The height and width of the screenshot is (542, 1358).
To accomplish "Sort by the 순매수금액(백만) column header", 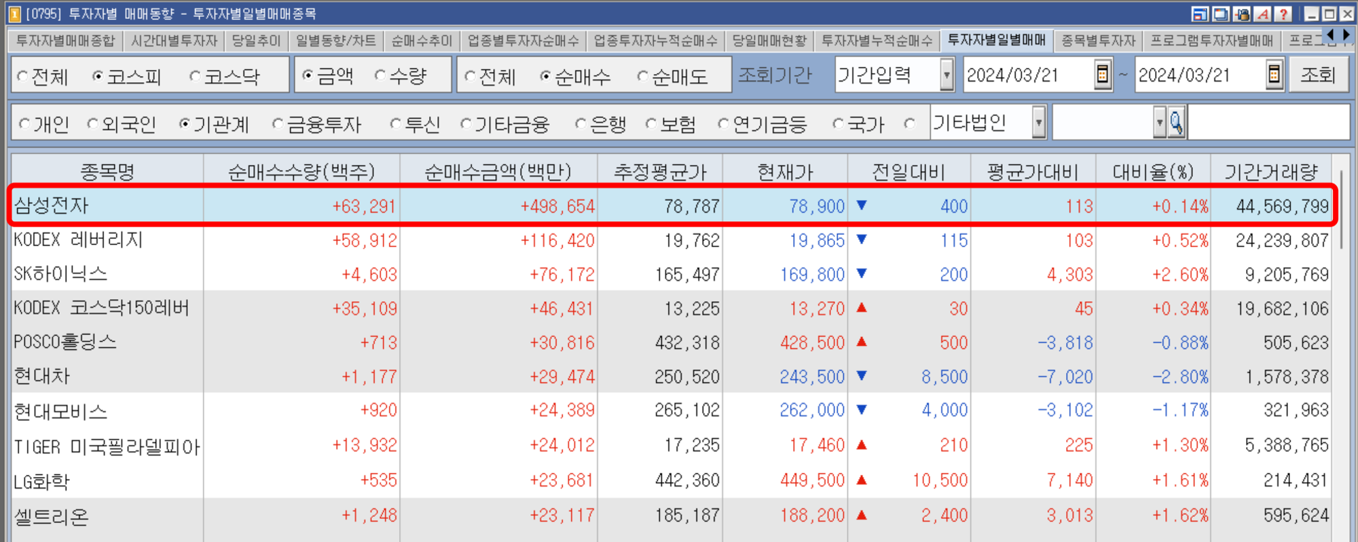I will [498, 172].
